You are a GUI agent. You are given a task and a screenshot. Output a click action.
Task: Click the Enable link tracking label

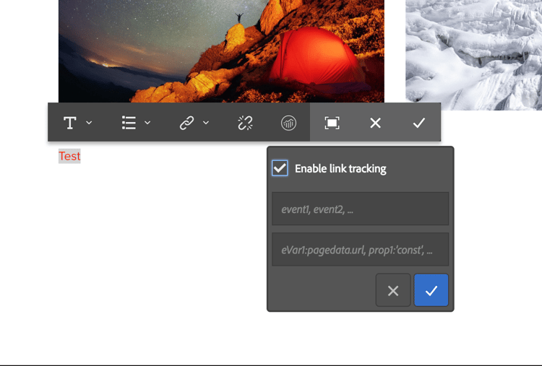[340, 168]
